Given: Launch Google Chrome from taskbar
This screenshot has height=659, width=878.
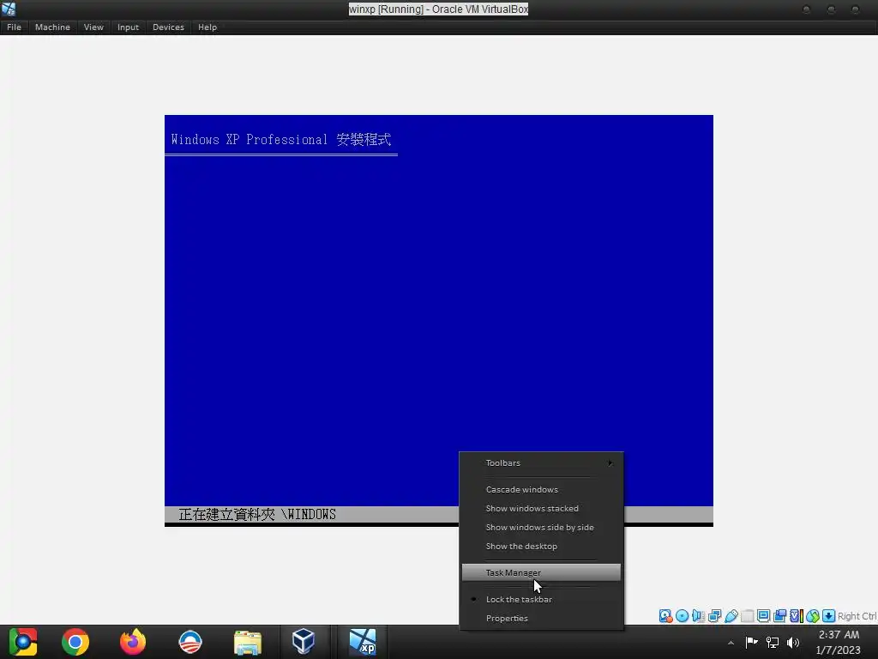Looking at the screenshot, I should [x=75, y=642].
